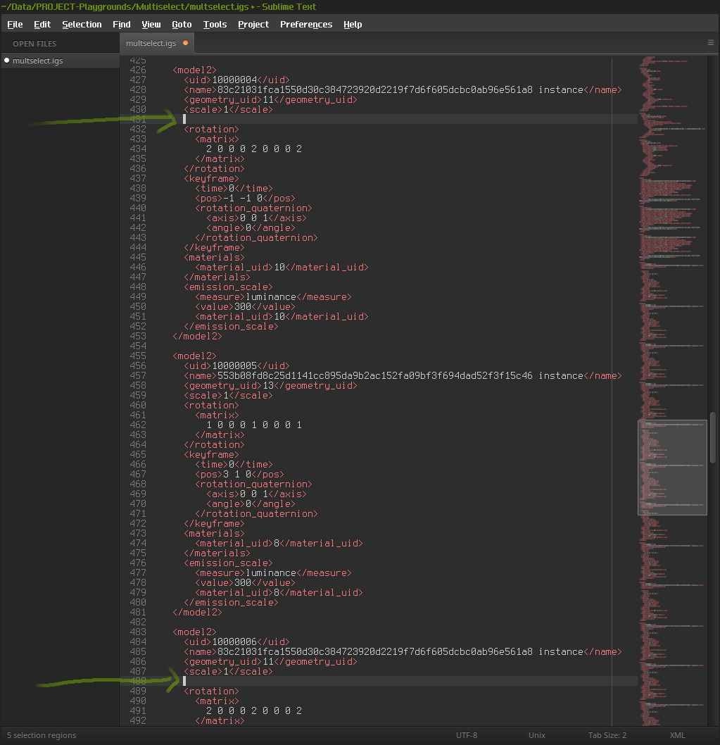Click the dot icon beside multselect.igs in sidebar

(x=6, y=61)
